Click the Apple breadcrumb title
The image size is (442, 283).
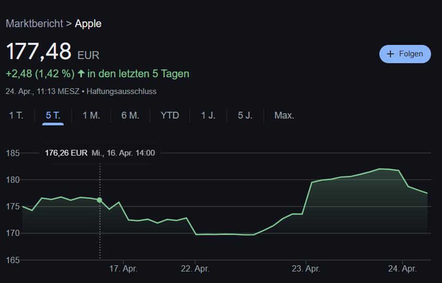[88, 23]
